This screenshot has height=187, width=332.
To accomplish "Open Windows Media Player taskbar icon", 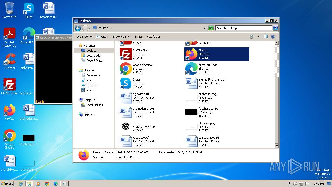I will coord(38,184).
